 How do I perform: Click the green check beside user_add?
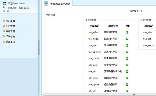tap(127, 45)
